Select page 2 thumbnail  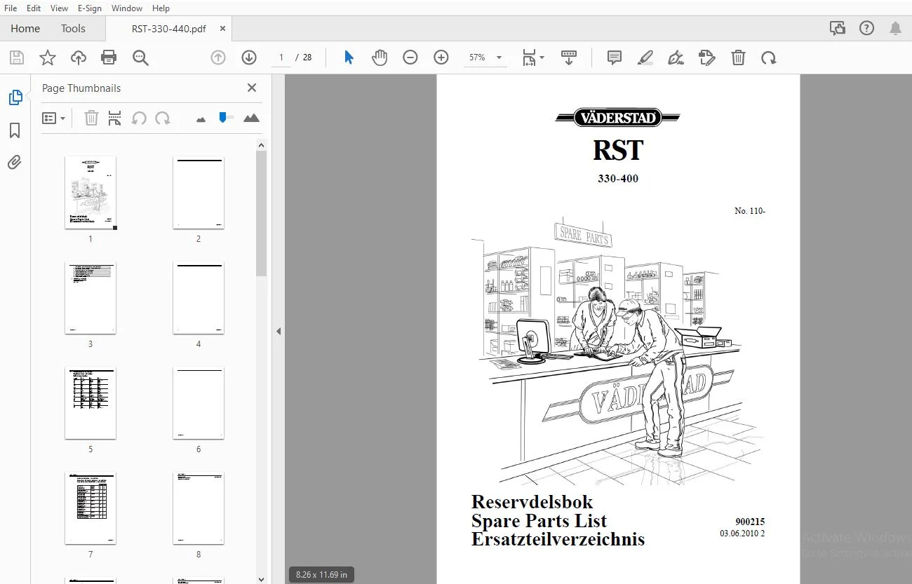click(199, 193)
